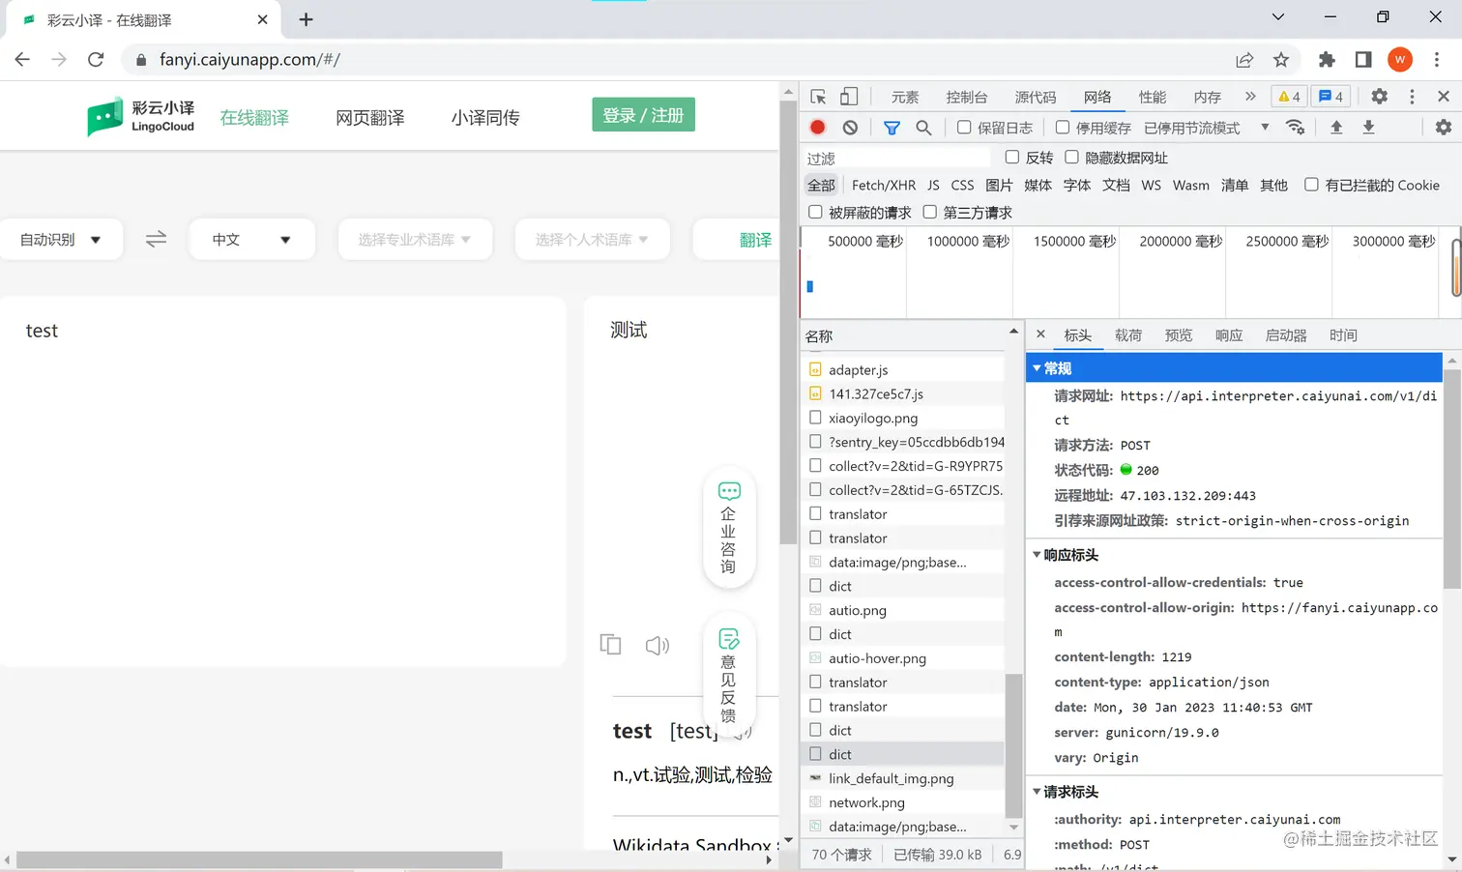Import HAR file upload arrow icon
Screen dimensions: 1462x872
pyautogui.click(x=1336, y=128)
